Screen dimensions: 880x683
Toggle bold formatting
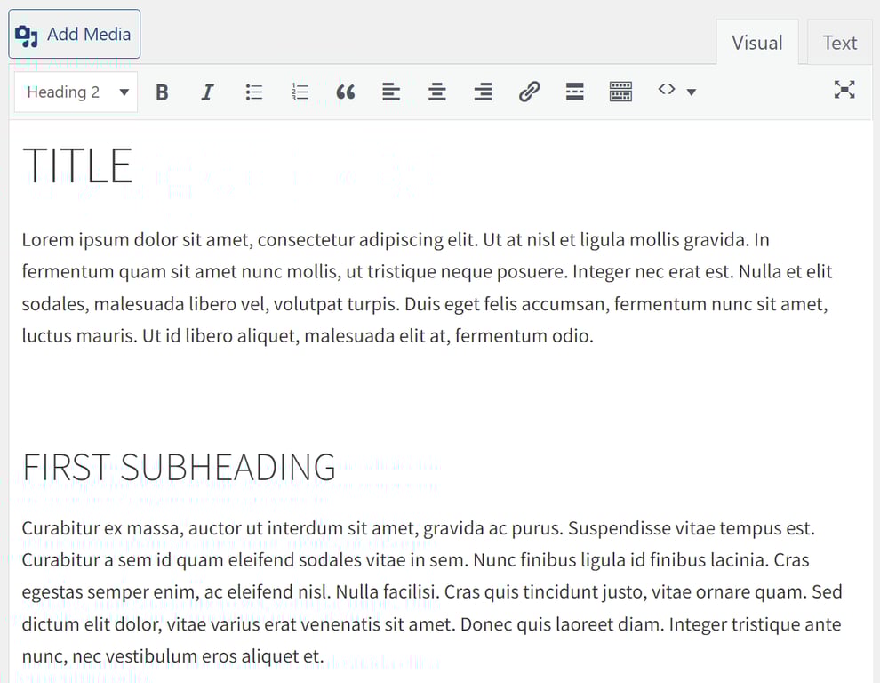(x=162, y=91)
